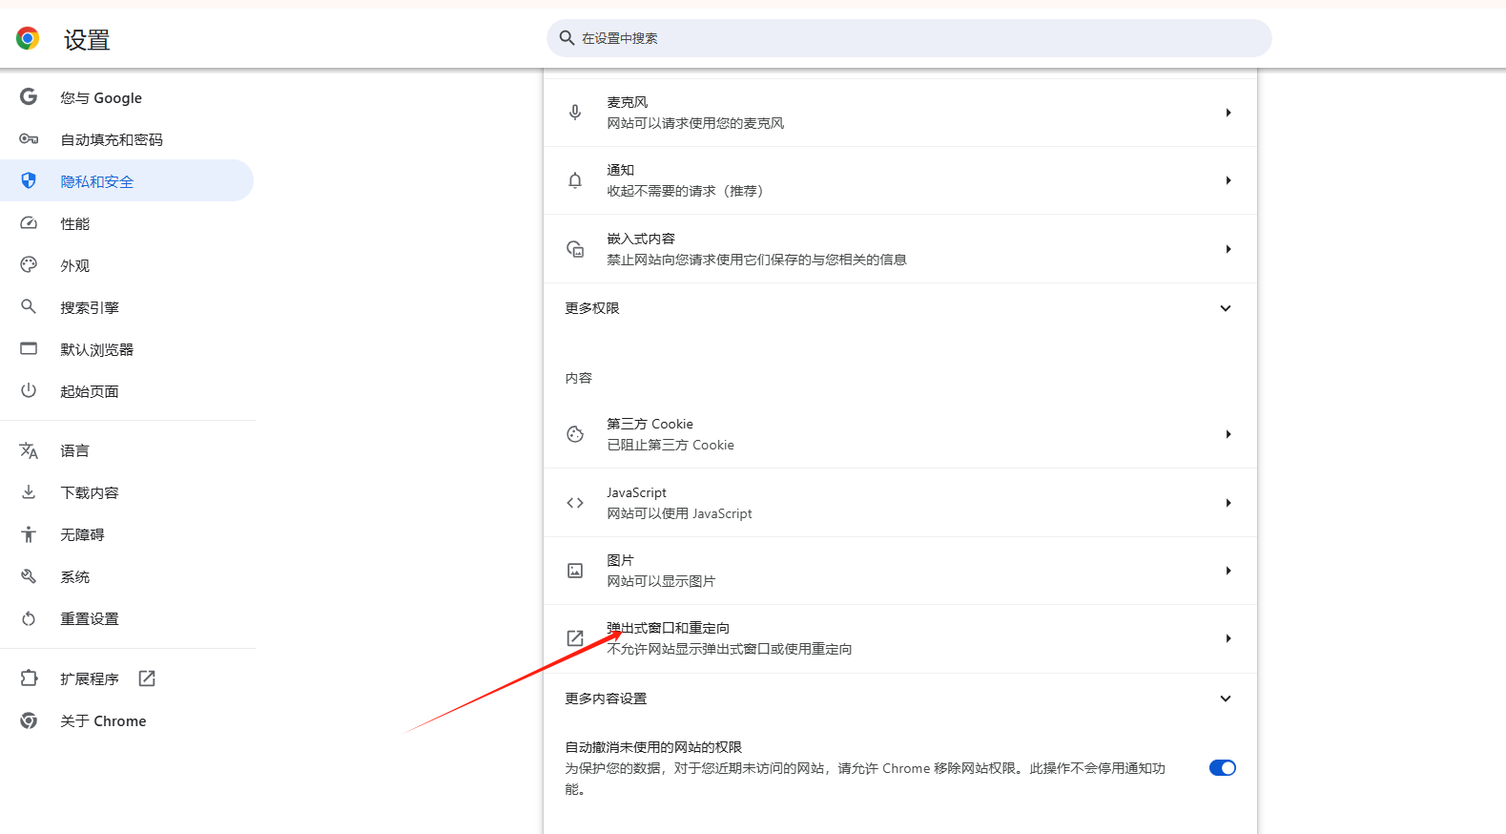Click the 图片 title text
The height and width of the screenshot is (834, 1506).
tap(621, 560)
